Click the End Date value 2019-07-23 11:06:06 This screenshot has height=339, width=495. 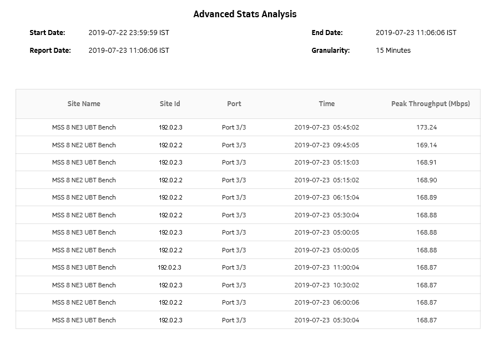[x=416, y=32]
